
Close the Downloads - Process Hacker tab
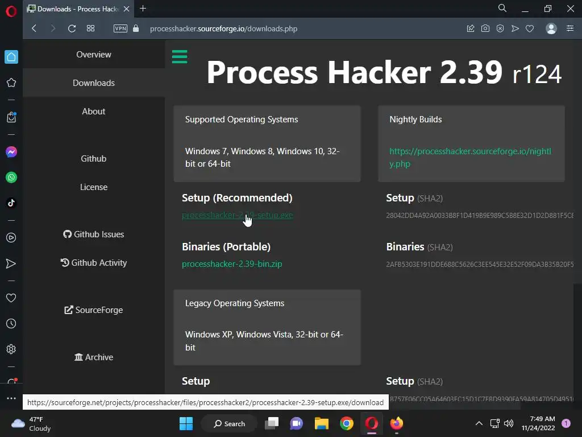point(126,9)
